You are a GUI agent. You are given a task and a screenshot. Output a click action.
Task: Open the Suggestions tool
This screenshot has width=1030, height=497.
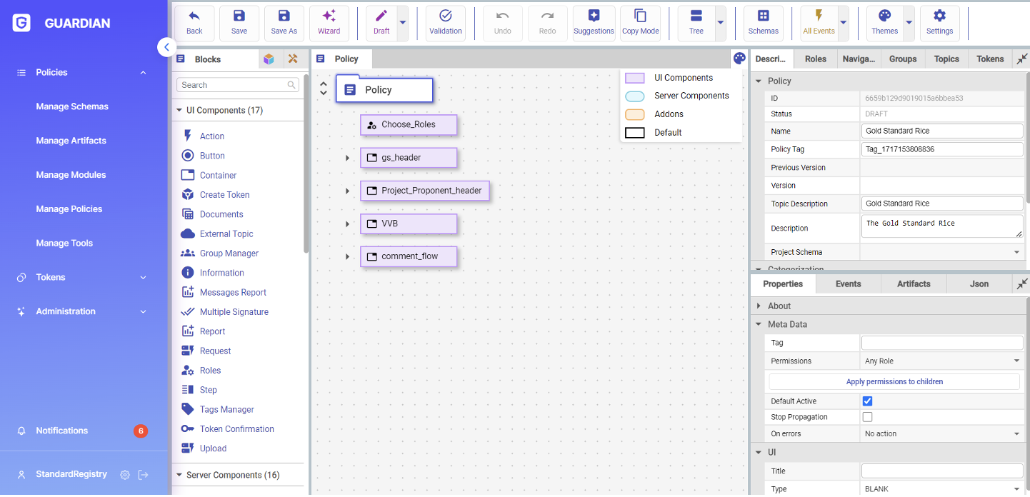pyautogui.click(x=594, y=23)
